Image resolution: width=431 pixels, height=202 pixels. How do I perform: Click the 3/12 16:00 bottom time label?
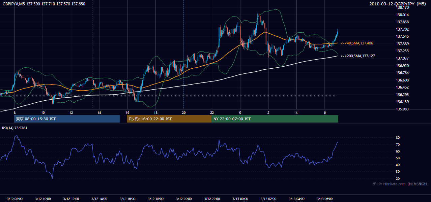tap(127, 199)
